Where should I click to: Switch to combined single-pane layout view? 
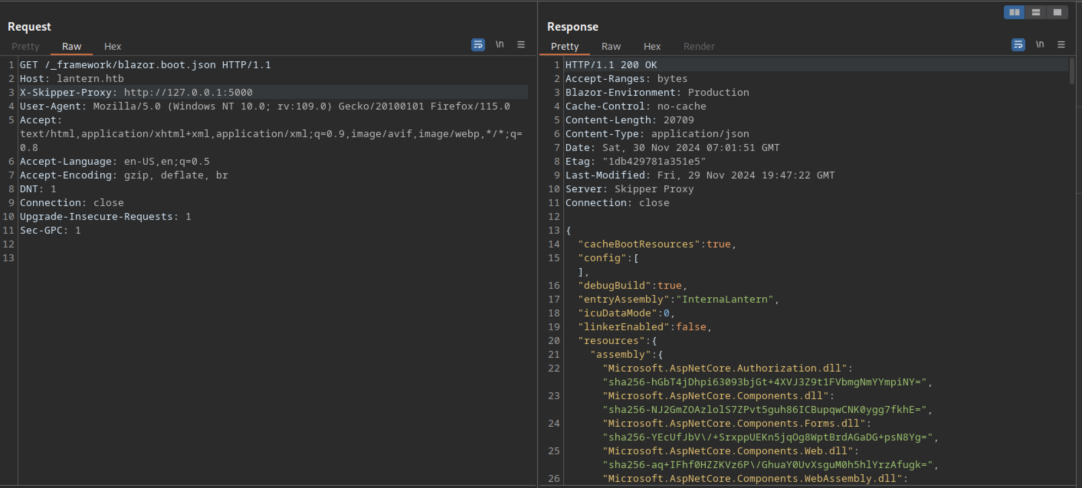[x=1057, y=12]
